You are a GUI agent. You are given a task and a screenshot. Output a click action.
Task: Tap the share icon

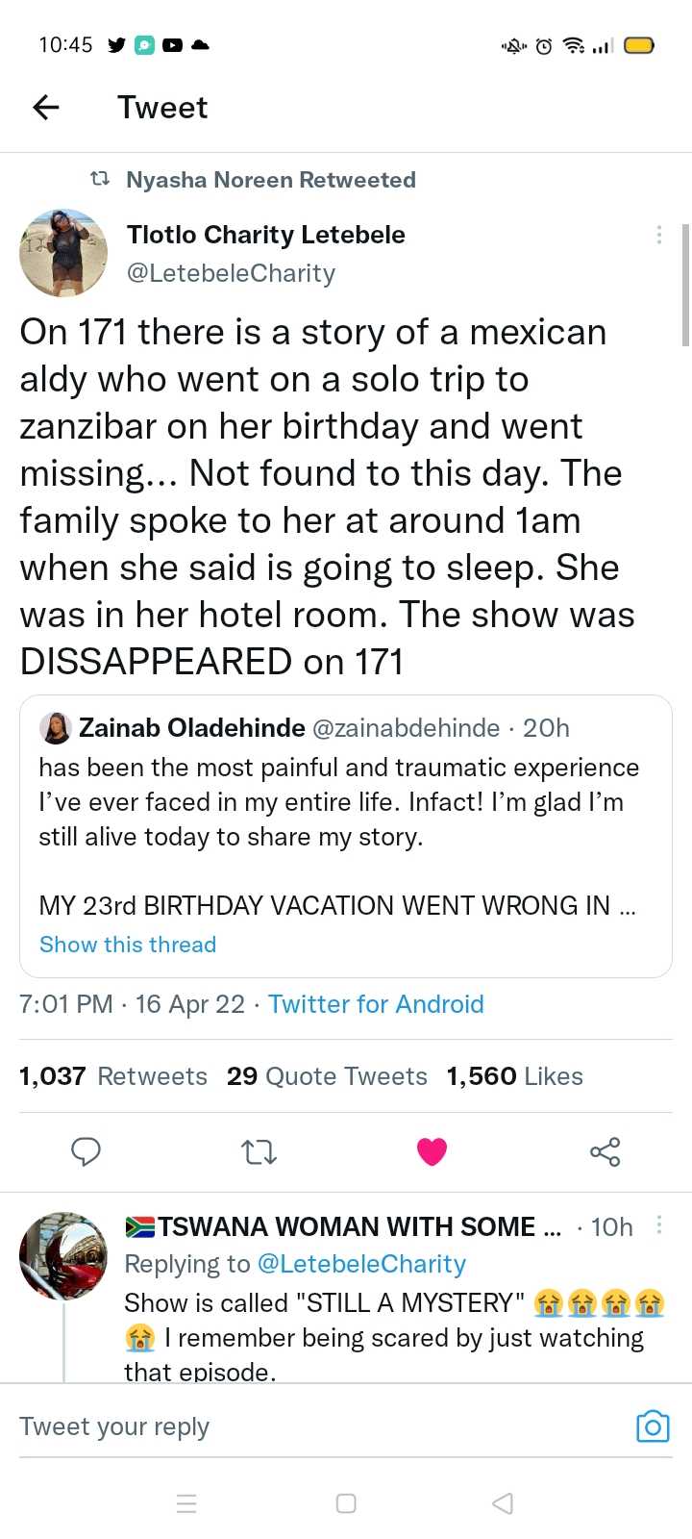point(605,1151)
